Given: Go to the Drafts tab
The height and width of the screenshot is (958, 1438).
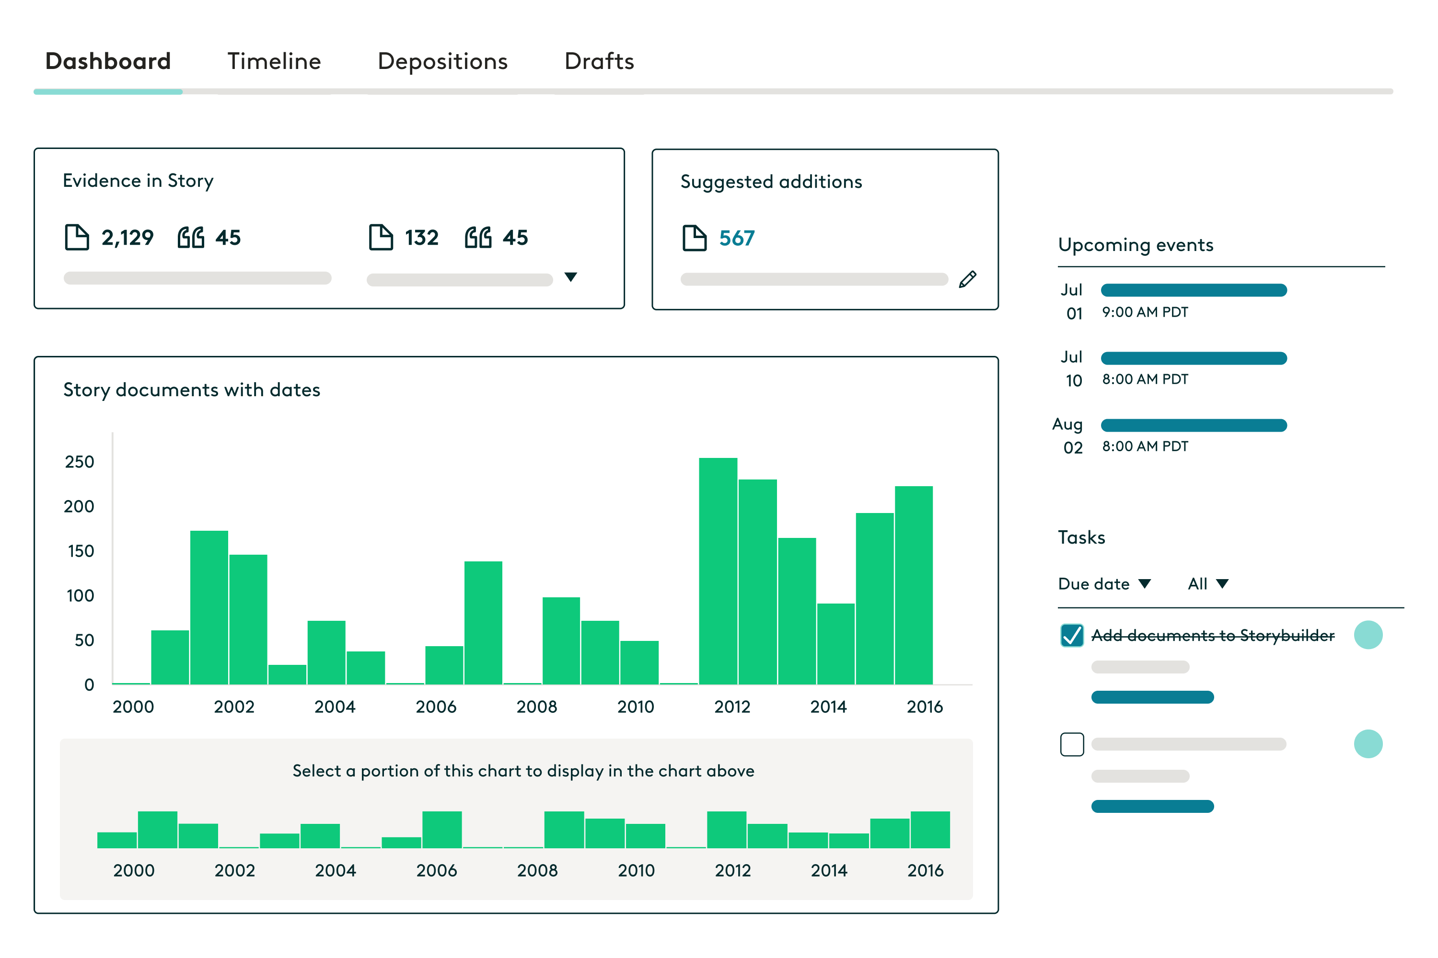Looking at the screenshot, I should pos(599,61).
